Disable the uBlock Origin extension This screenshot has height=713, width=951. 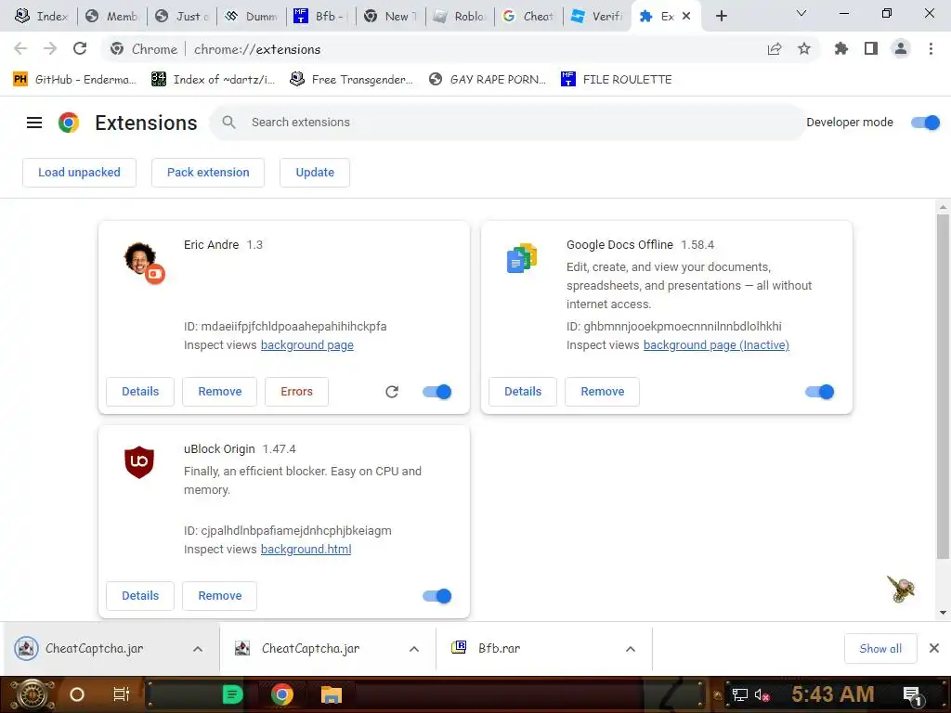tap(437, 596)
